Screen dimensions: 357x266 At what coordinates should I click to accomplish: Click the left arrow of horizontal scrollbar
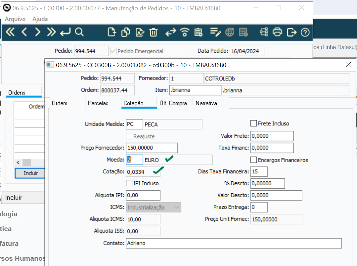point(18,163)
